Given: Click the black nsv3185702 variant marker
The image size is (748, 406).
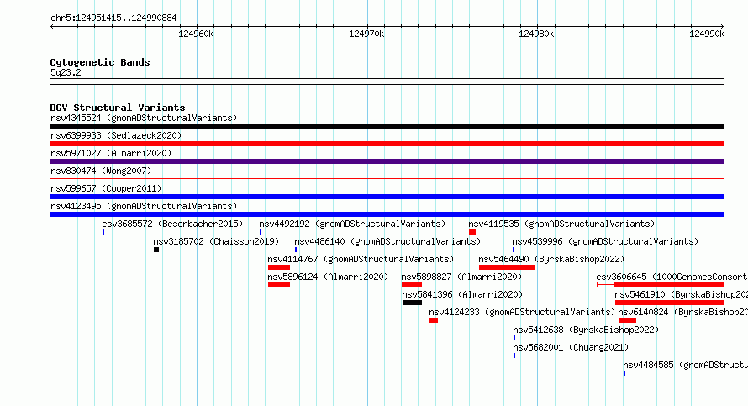Looking at the screenshot, I should [x=156, y=250].
